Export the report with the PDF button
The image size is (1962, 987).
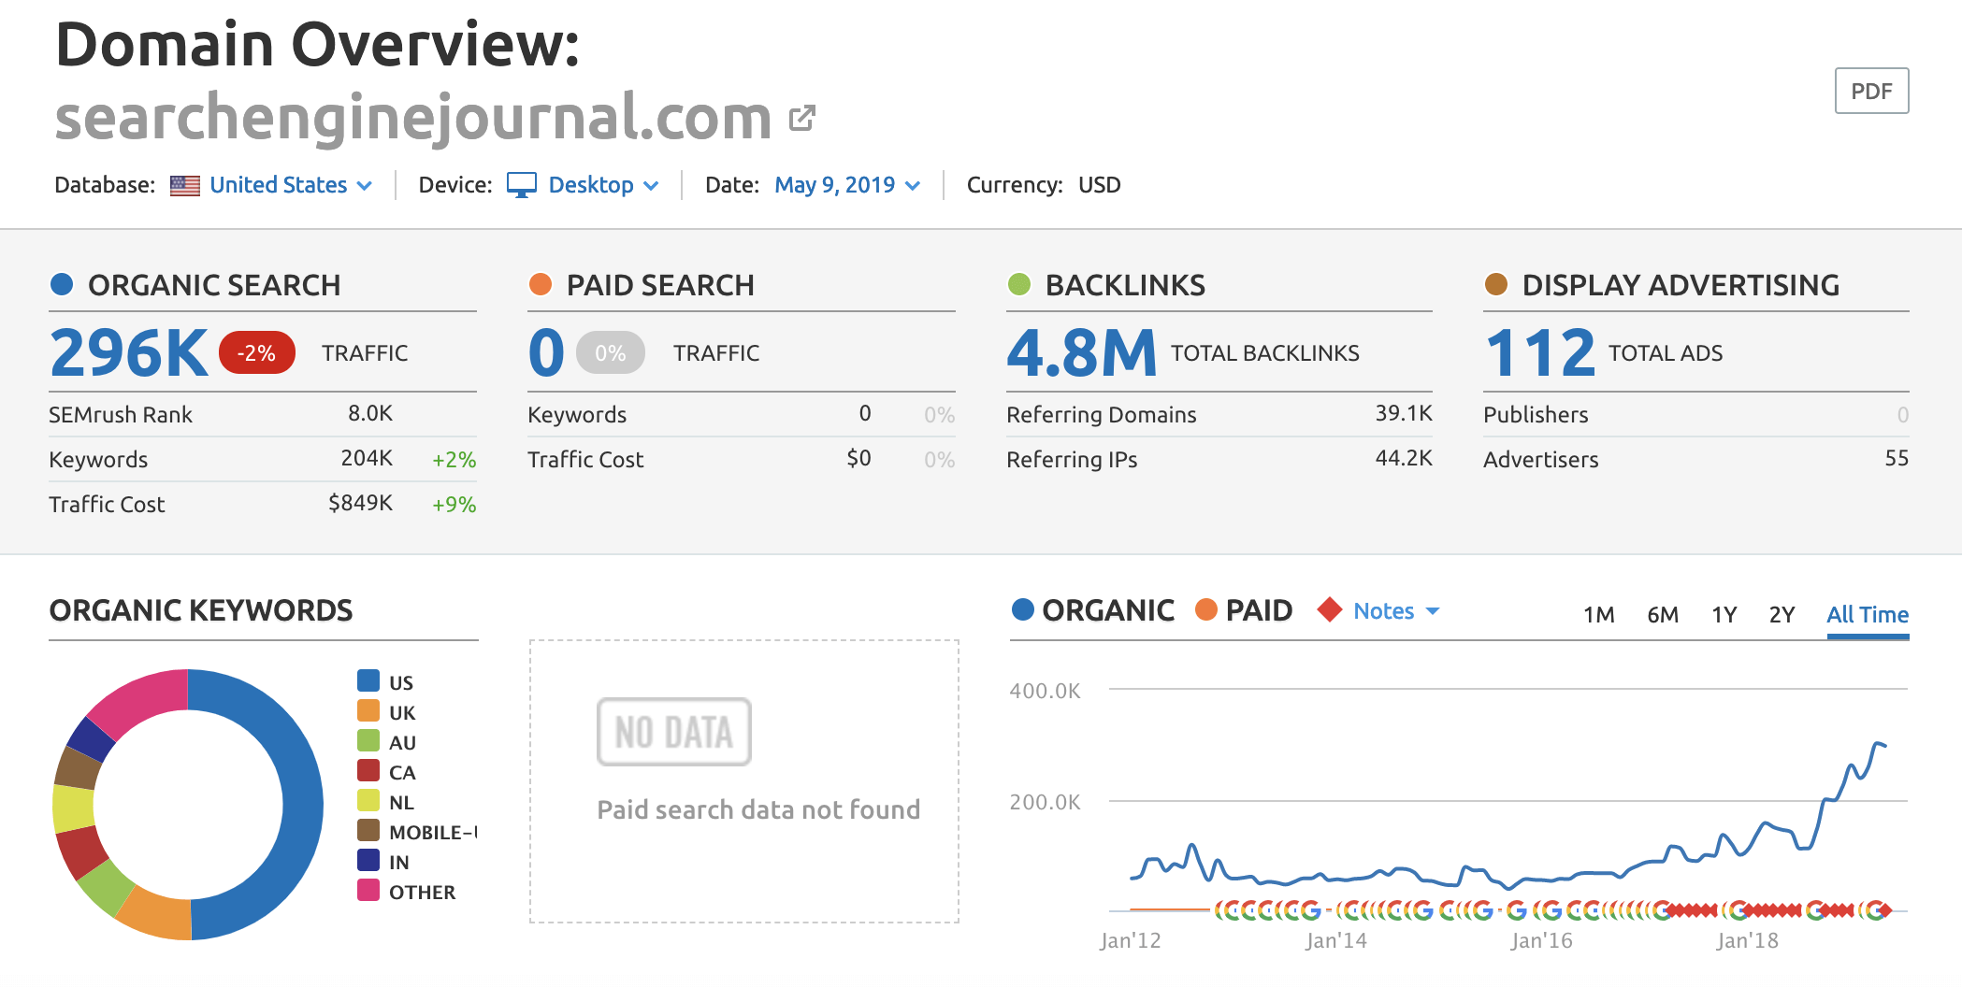coord(1871,91)
